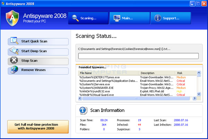
Task: Click the Scan Information info icon
Action: [x=83, y=110]
